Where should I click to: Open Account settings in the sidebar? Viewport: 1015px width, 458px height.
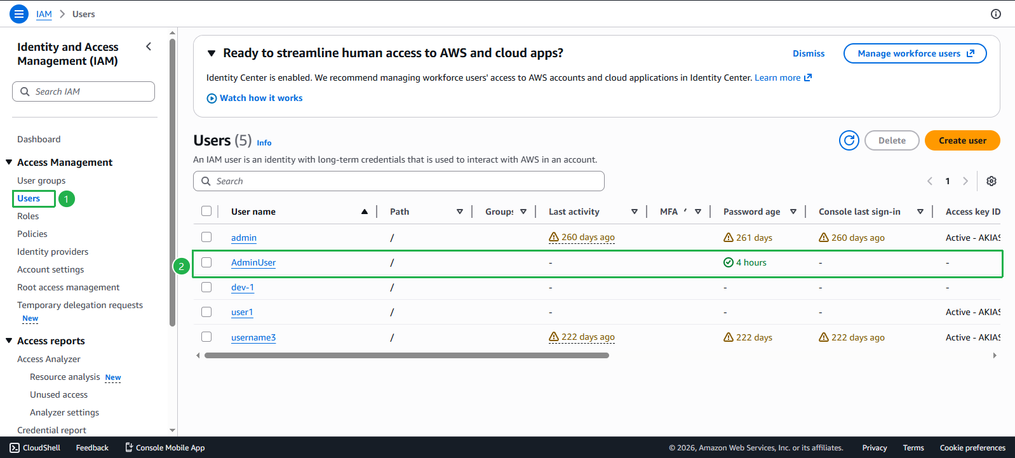(51, 269)
